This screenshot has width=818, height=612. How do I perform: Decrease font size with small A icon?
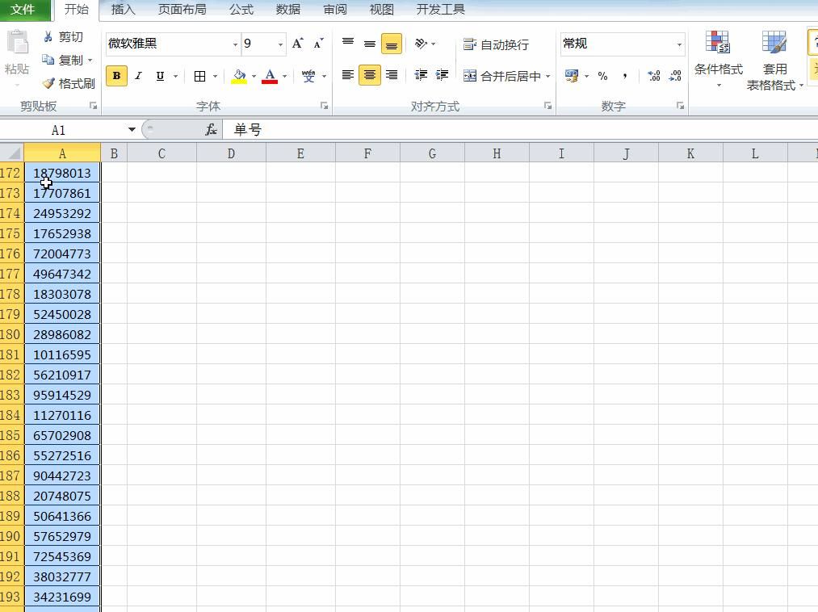point(318,44)
